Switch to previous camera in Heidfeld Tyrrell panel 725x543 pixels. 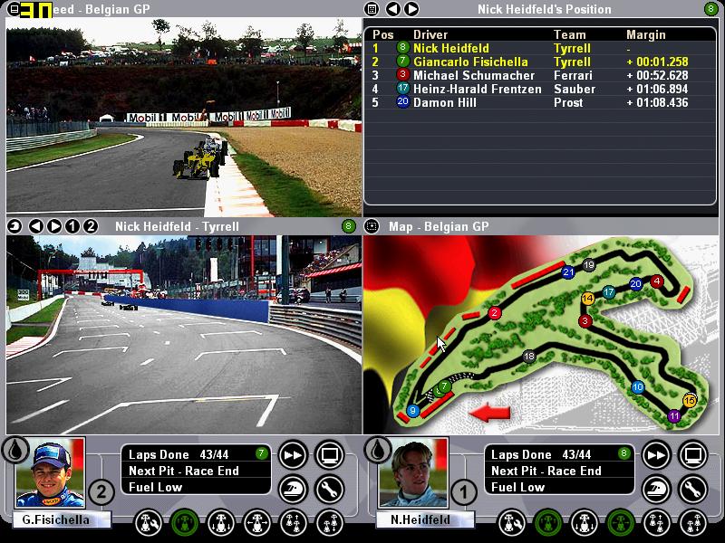(36, 226)
